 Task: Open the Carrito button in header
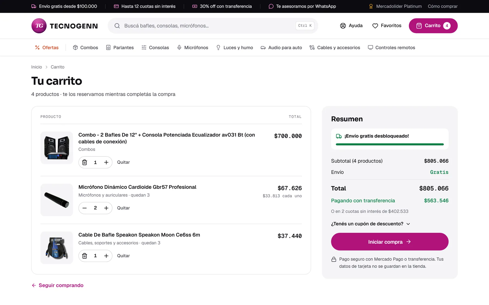tap(433, 26)
